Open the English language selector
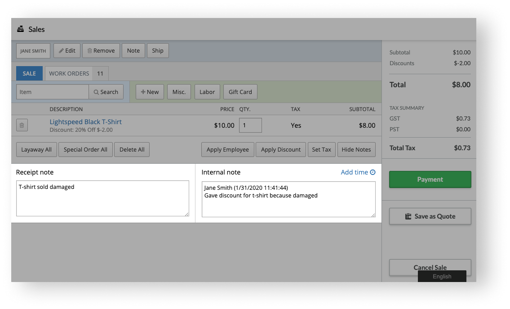 coord(442,276)
